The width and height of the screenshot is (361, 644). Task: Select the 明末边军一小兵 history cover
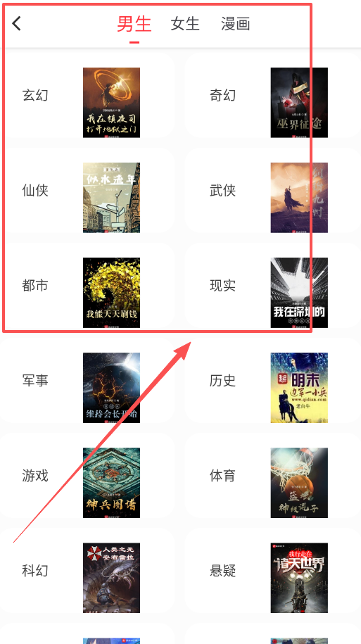tap(299, 388)
